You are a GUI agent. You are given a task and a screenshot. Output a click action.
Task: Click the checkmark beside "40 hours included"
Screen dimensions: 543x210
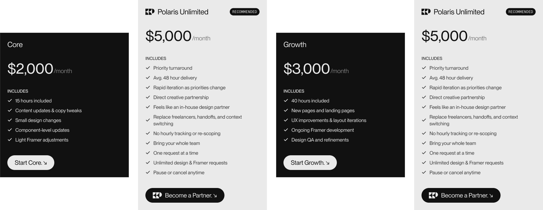point(286,101)
